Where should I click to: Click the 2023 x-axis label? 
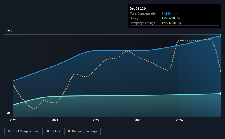point(138,120)
